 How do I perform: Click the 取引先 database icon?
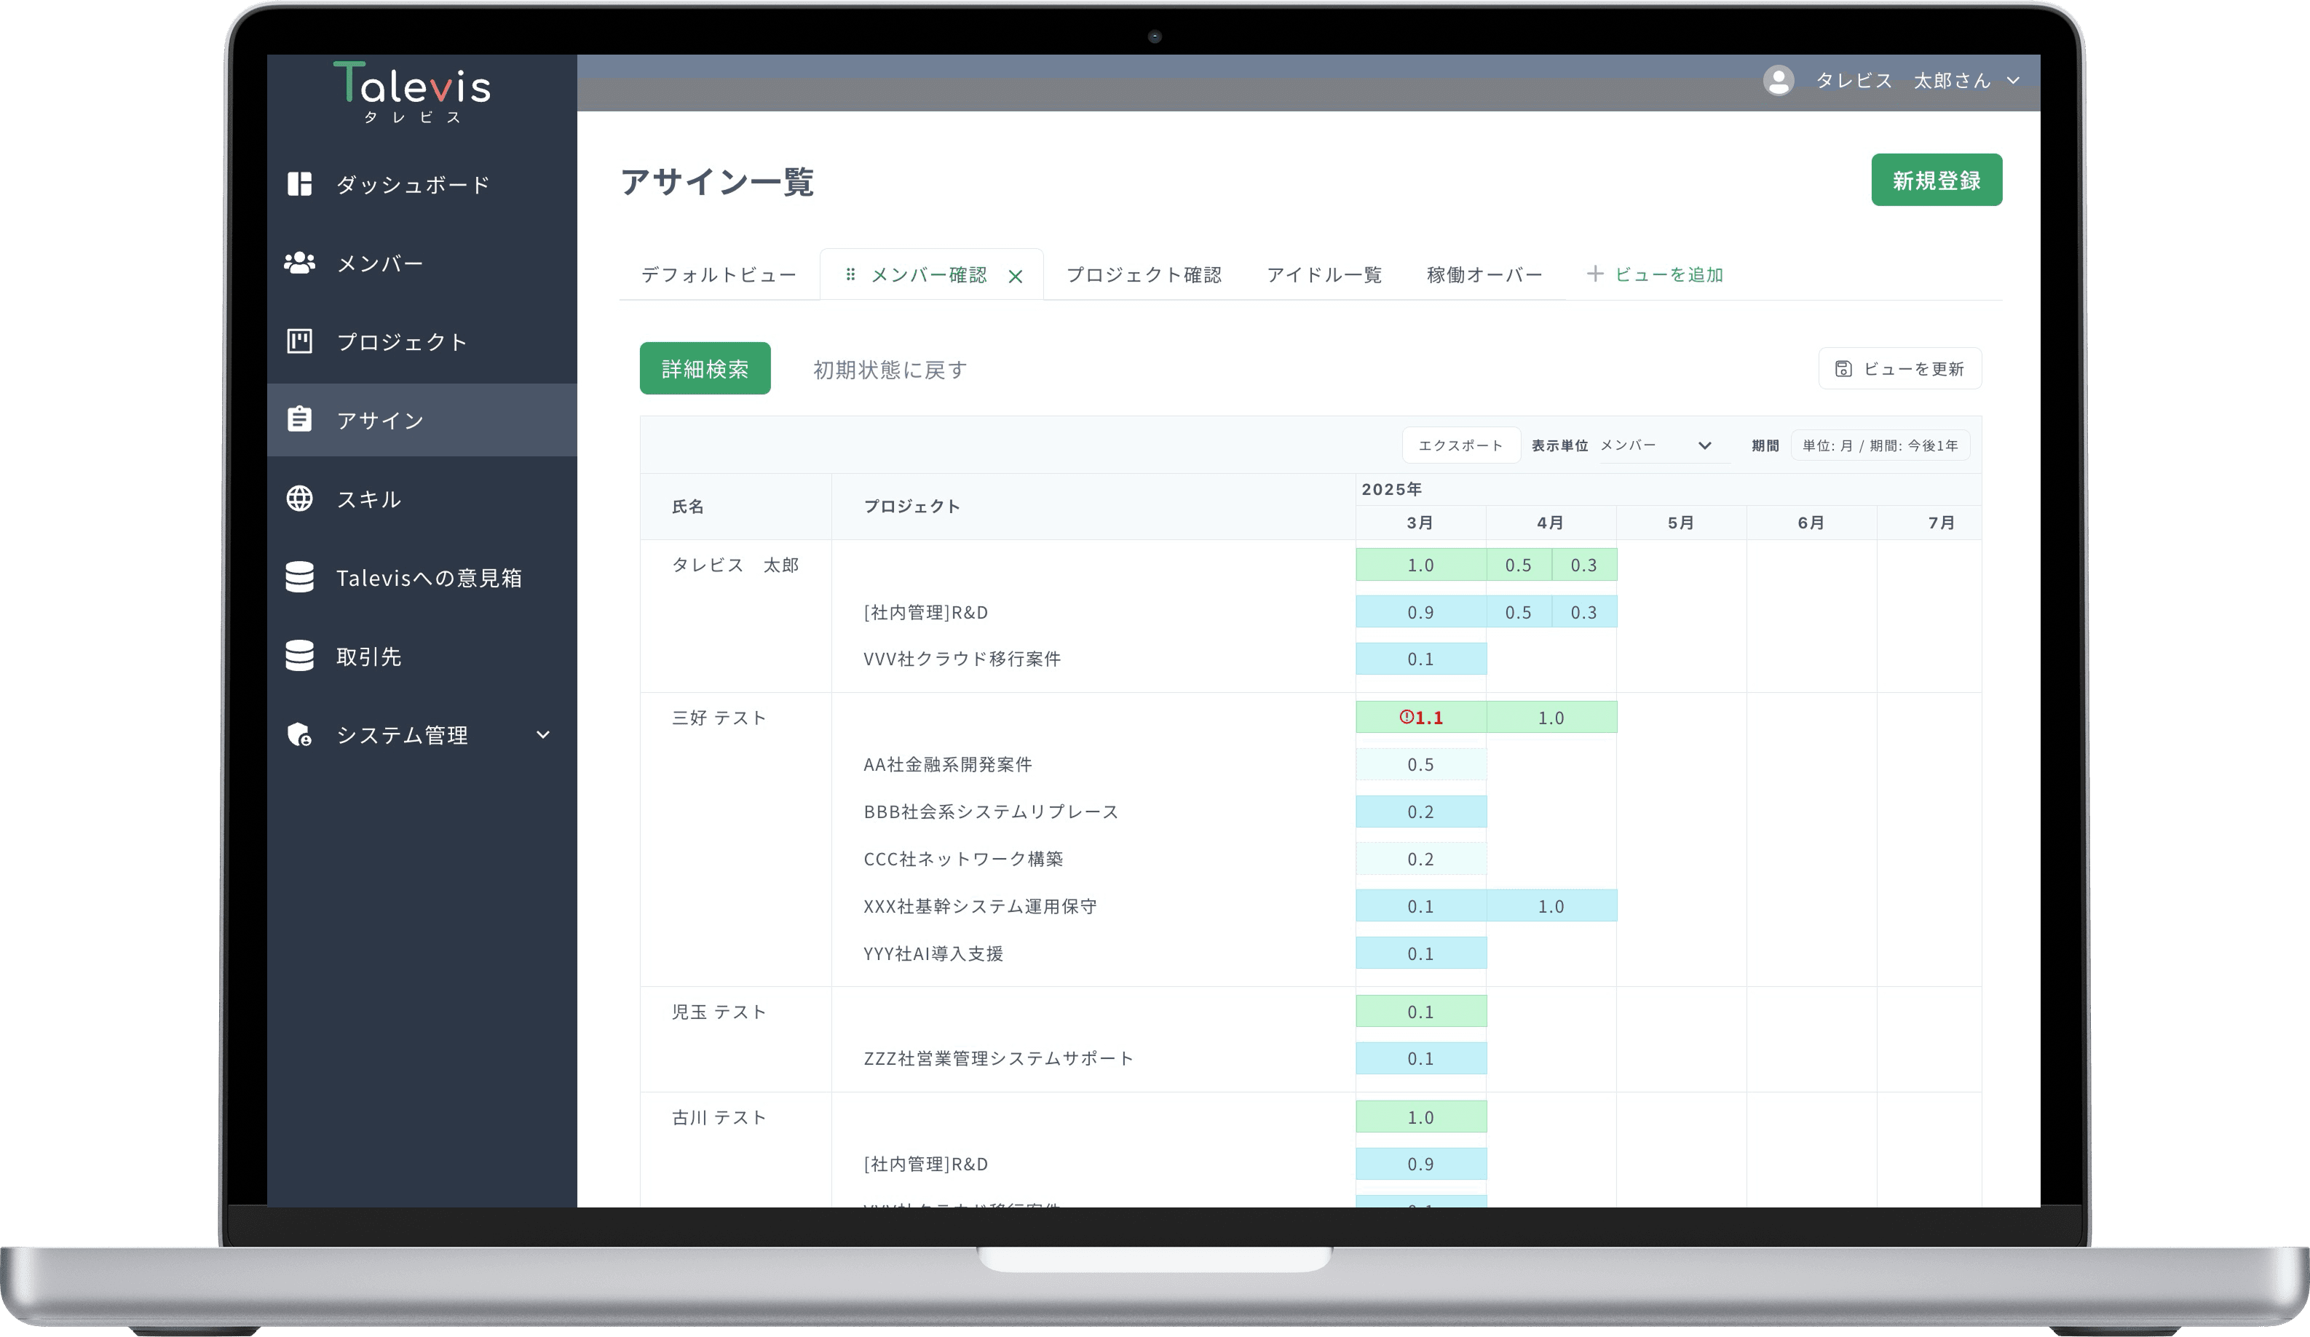point(300,656)
